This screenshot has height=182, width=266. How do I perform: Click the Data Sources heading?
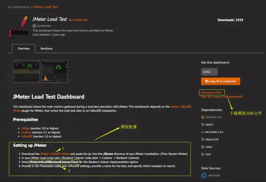pos(211,168)
